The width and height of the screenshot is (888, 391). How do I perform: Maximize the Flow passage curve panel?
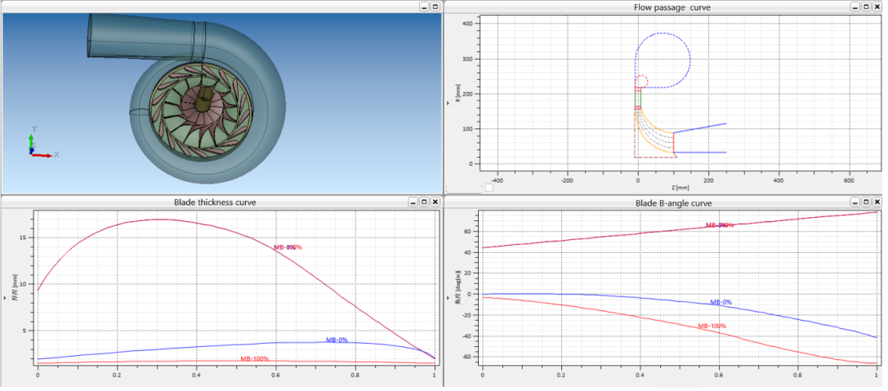pyautogui.click(x=866, y=7)
